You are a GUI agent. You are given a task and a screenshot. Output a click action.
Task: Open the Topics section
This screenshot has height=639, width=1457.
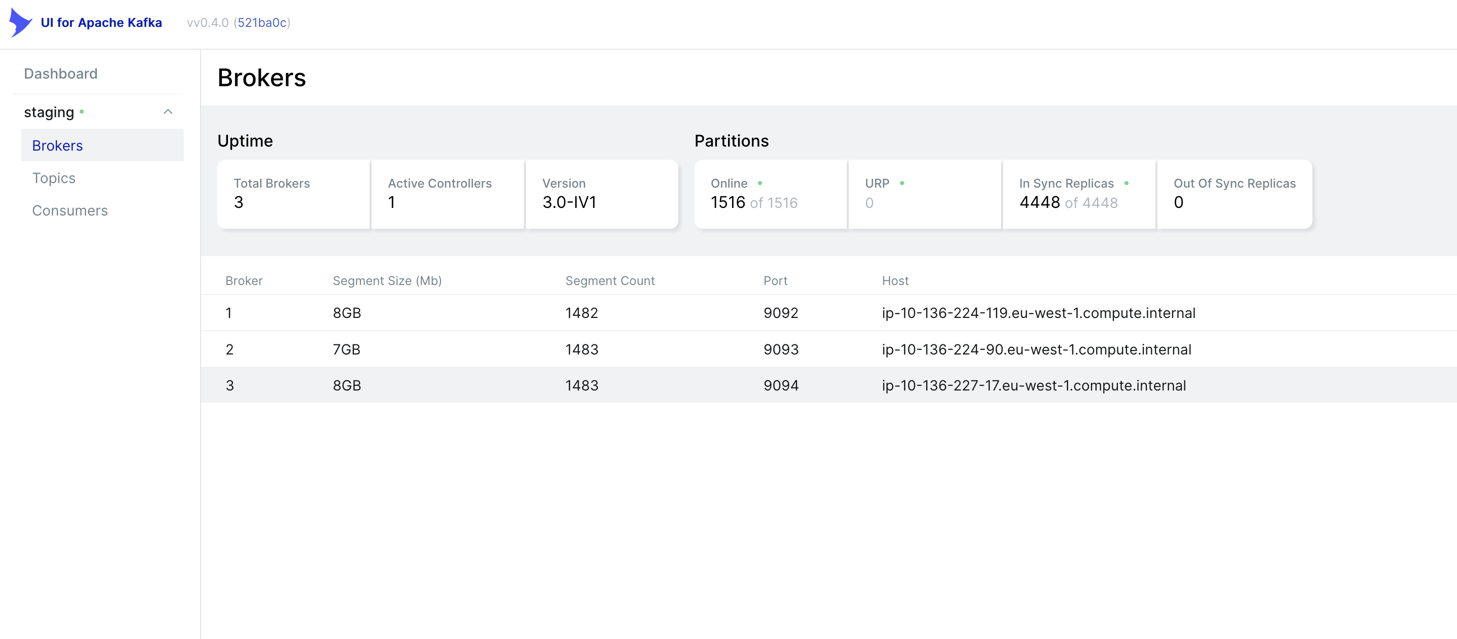(x=54, y=178)
